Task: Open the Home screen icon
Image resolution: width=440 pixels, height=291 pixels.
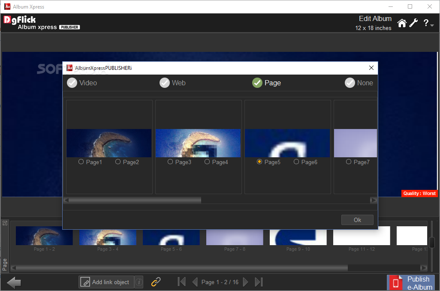Action: 402,23
